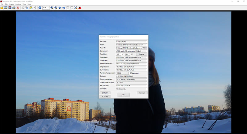
Task: Click the Current size value field
Action: [132, 60]
